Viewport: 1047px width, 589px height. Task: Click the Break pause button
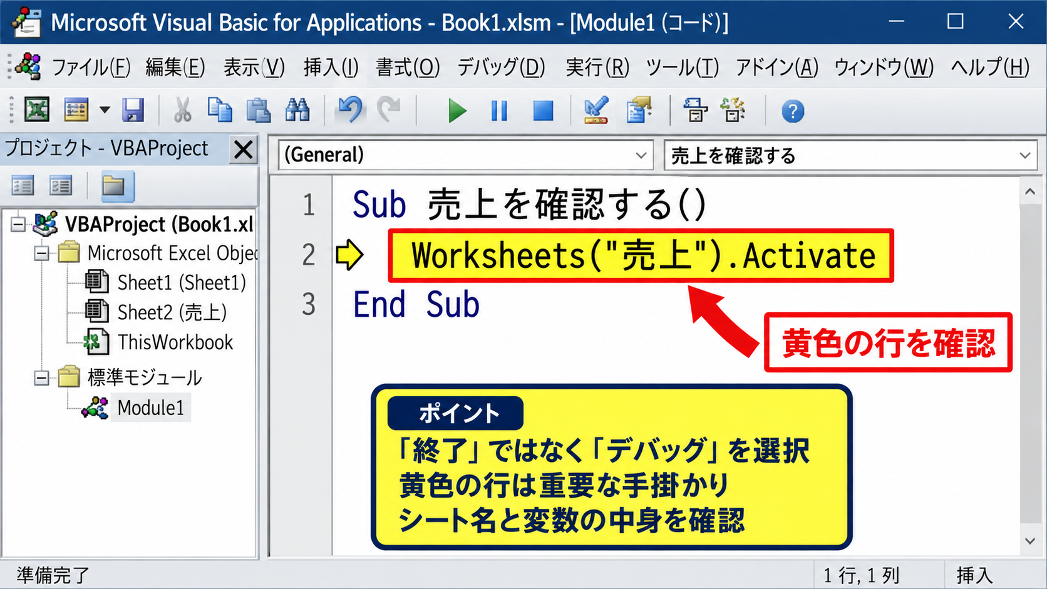pyautogui.click(x=499, y=111)
